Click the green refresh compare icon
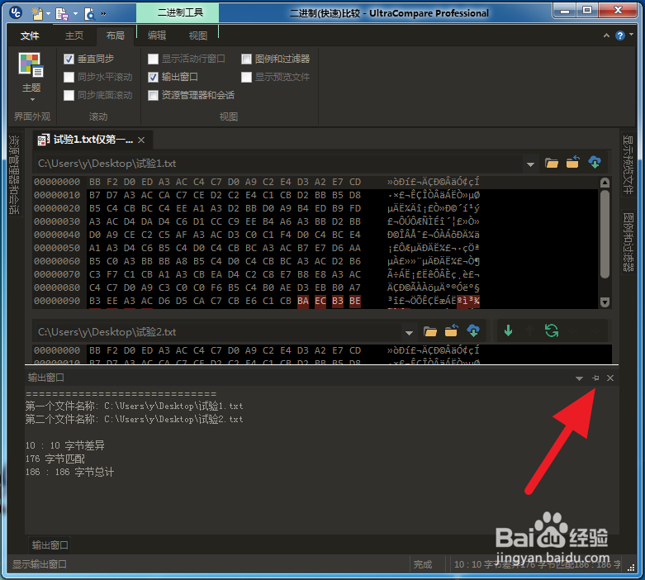Screen dimensions: 645x580 552,330
